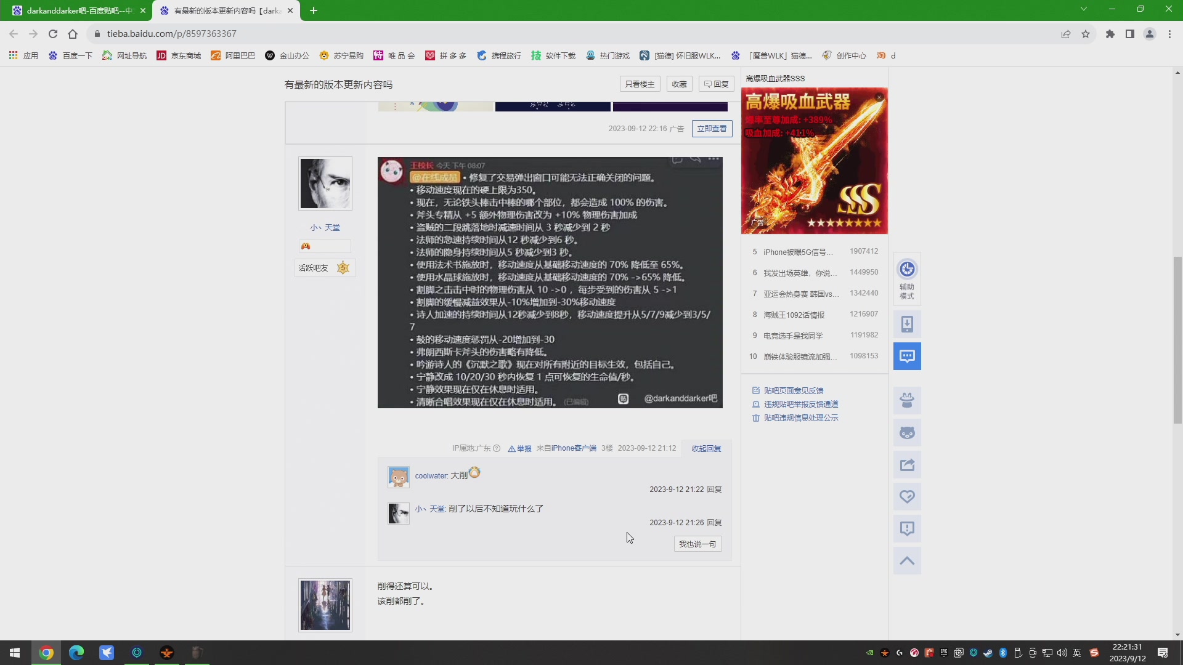Click the page vertical scrollbar thumb

tap(1177, 340)
